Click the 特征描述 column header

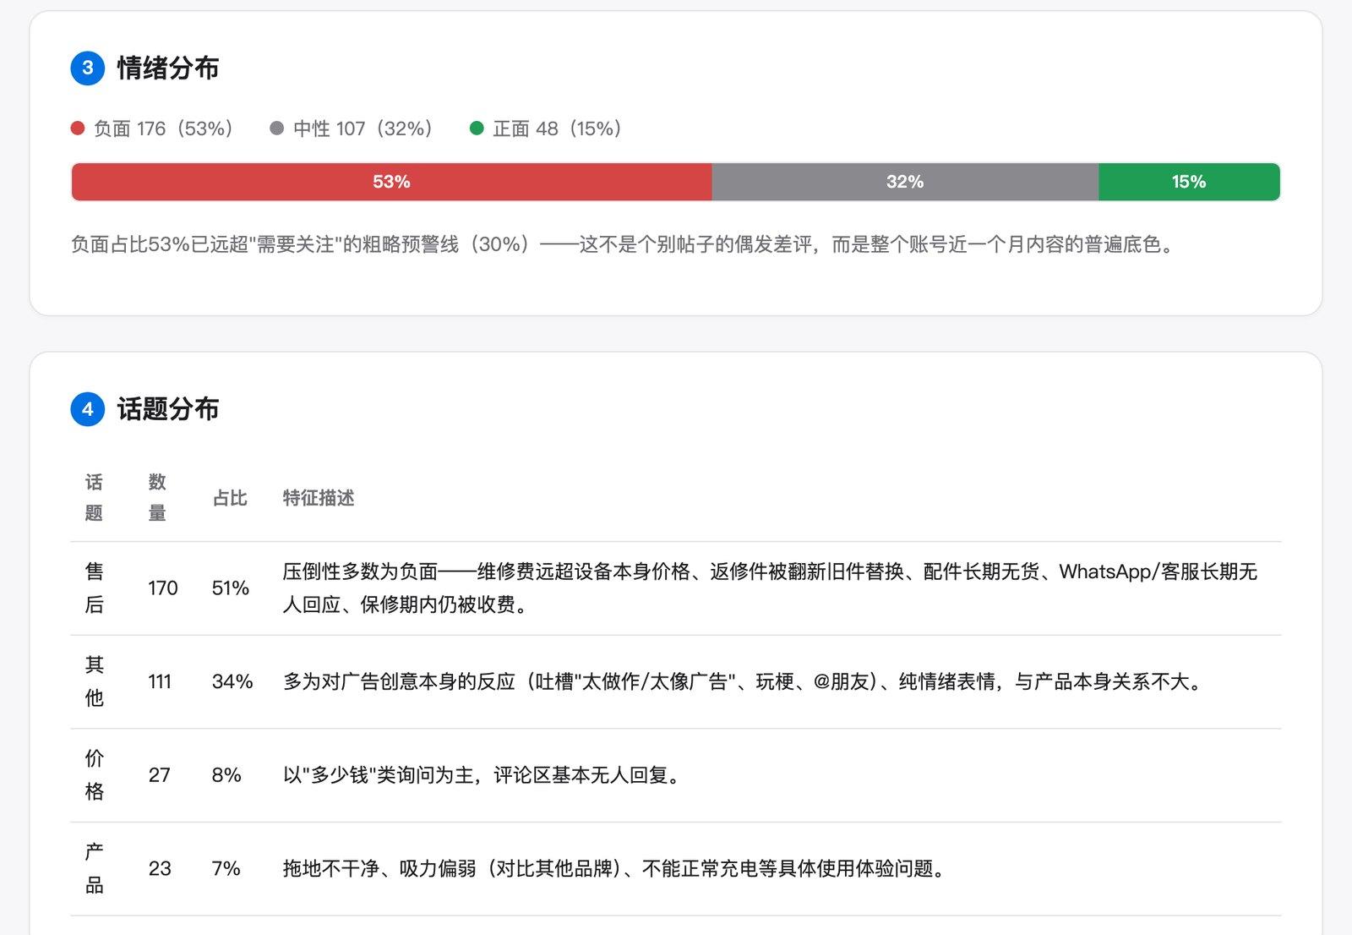point(319,498)
